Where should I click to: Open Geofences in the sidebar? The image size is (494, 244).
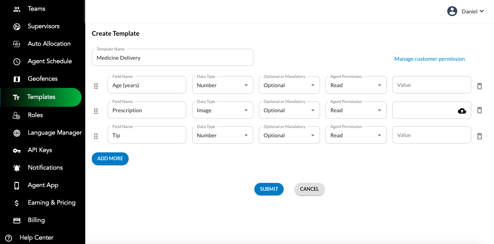point(43,79)
